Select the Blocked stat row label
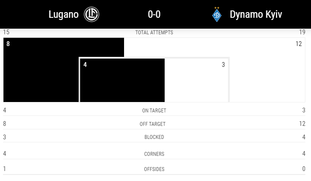 coord(154,137)
